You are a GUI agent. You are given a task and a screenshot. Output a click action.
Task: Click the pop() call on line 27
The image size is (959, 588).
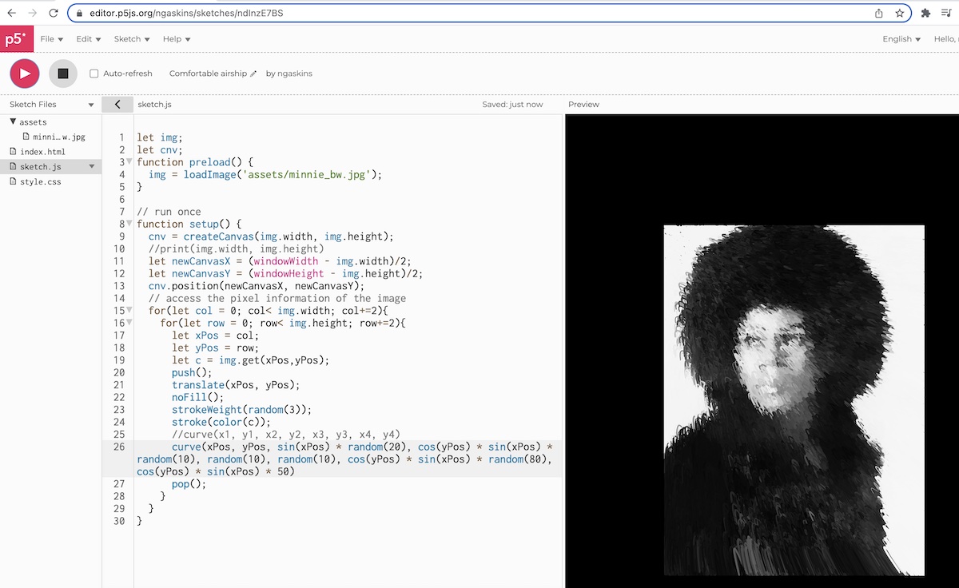click(x=189, y=484)
